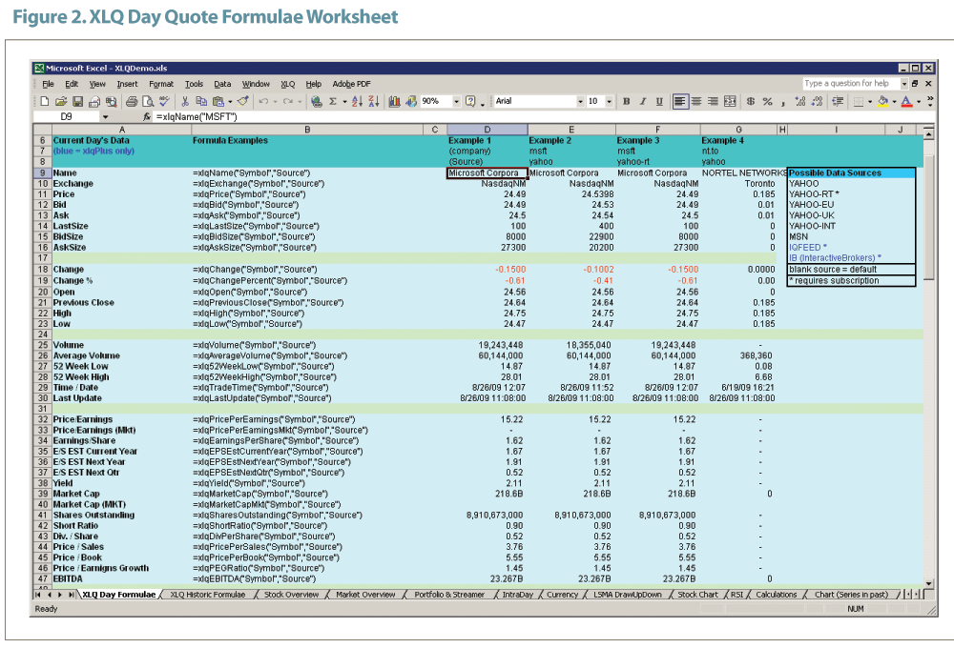Toggle Align Left button
Viewport: 954px width, 648px height.
click(x=679, y=102)
